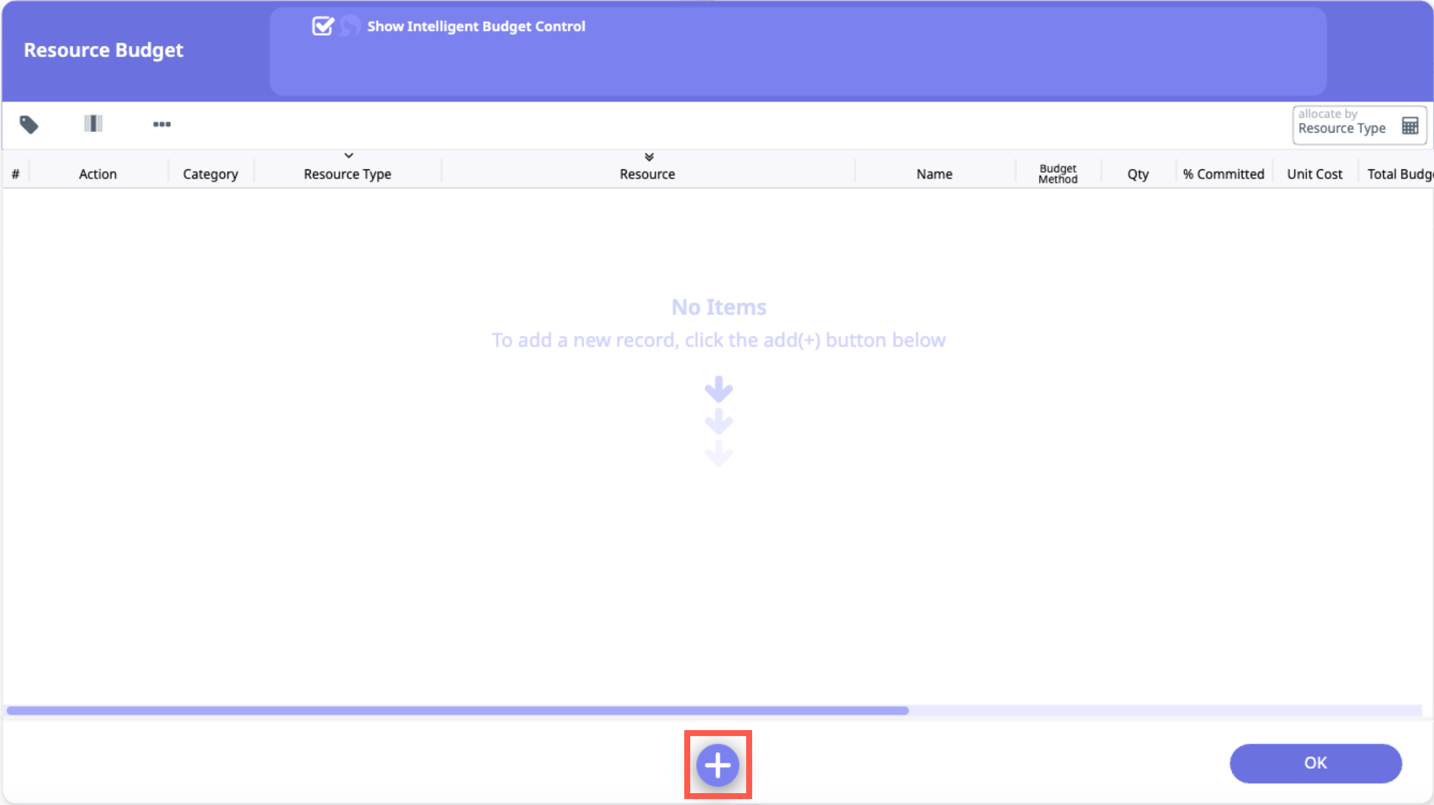Image resolution: width=1434 pixels, height=805 pixels.
Task: Click the horizontal scrollbar thumb
Action: 457,710
